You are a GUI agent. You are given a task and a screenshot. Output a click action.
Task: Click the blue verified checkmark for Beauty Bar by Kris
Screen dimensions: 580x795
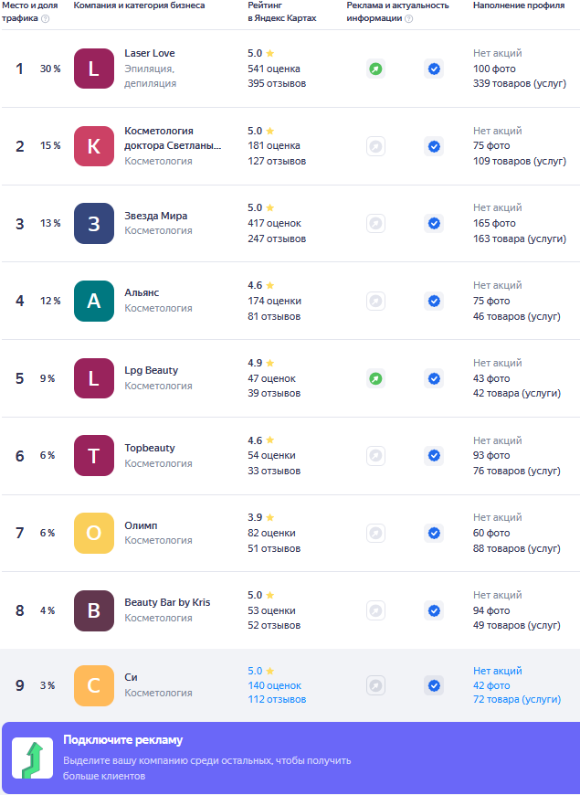[434, 610]
